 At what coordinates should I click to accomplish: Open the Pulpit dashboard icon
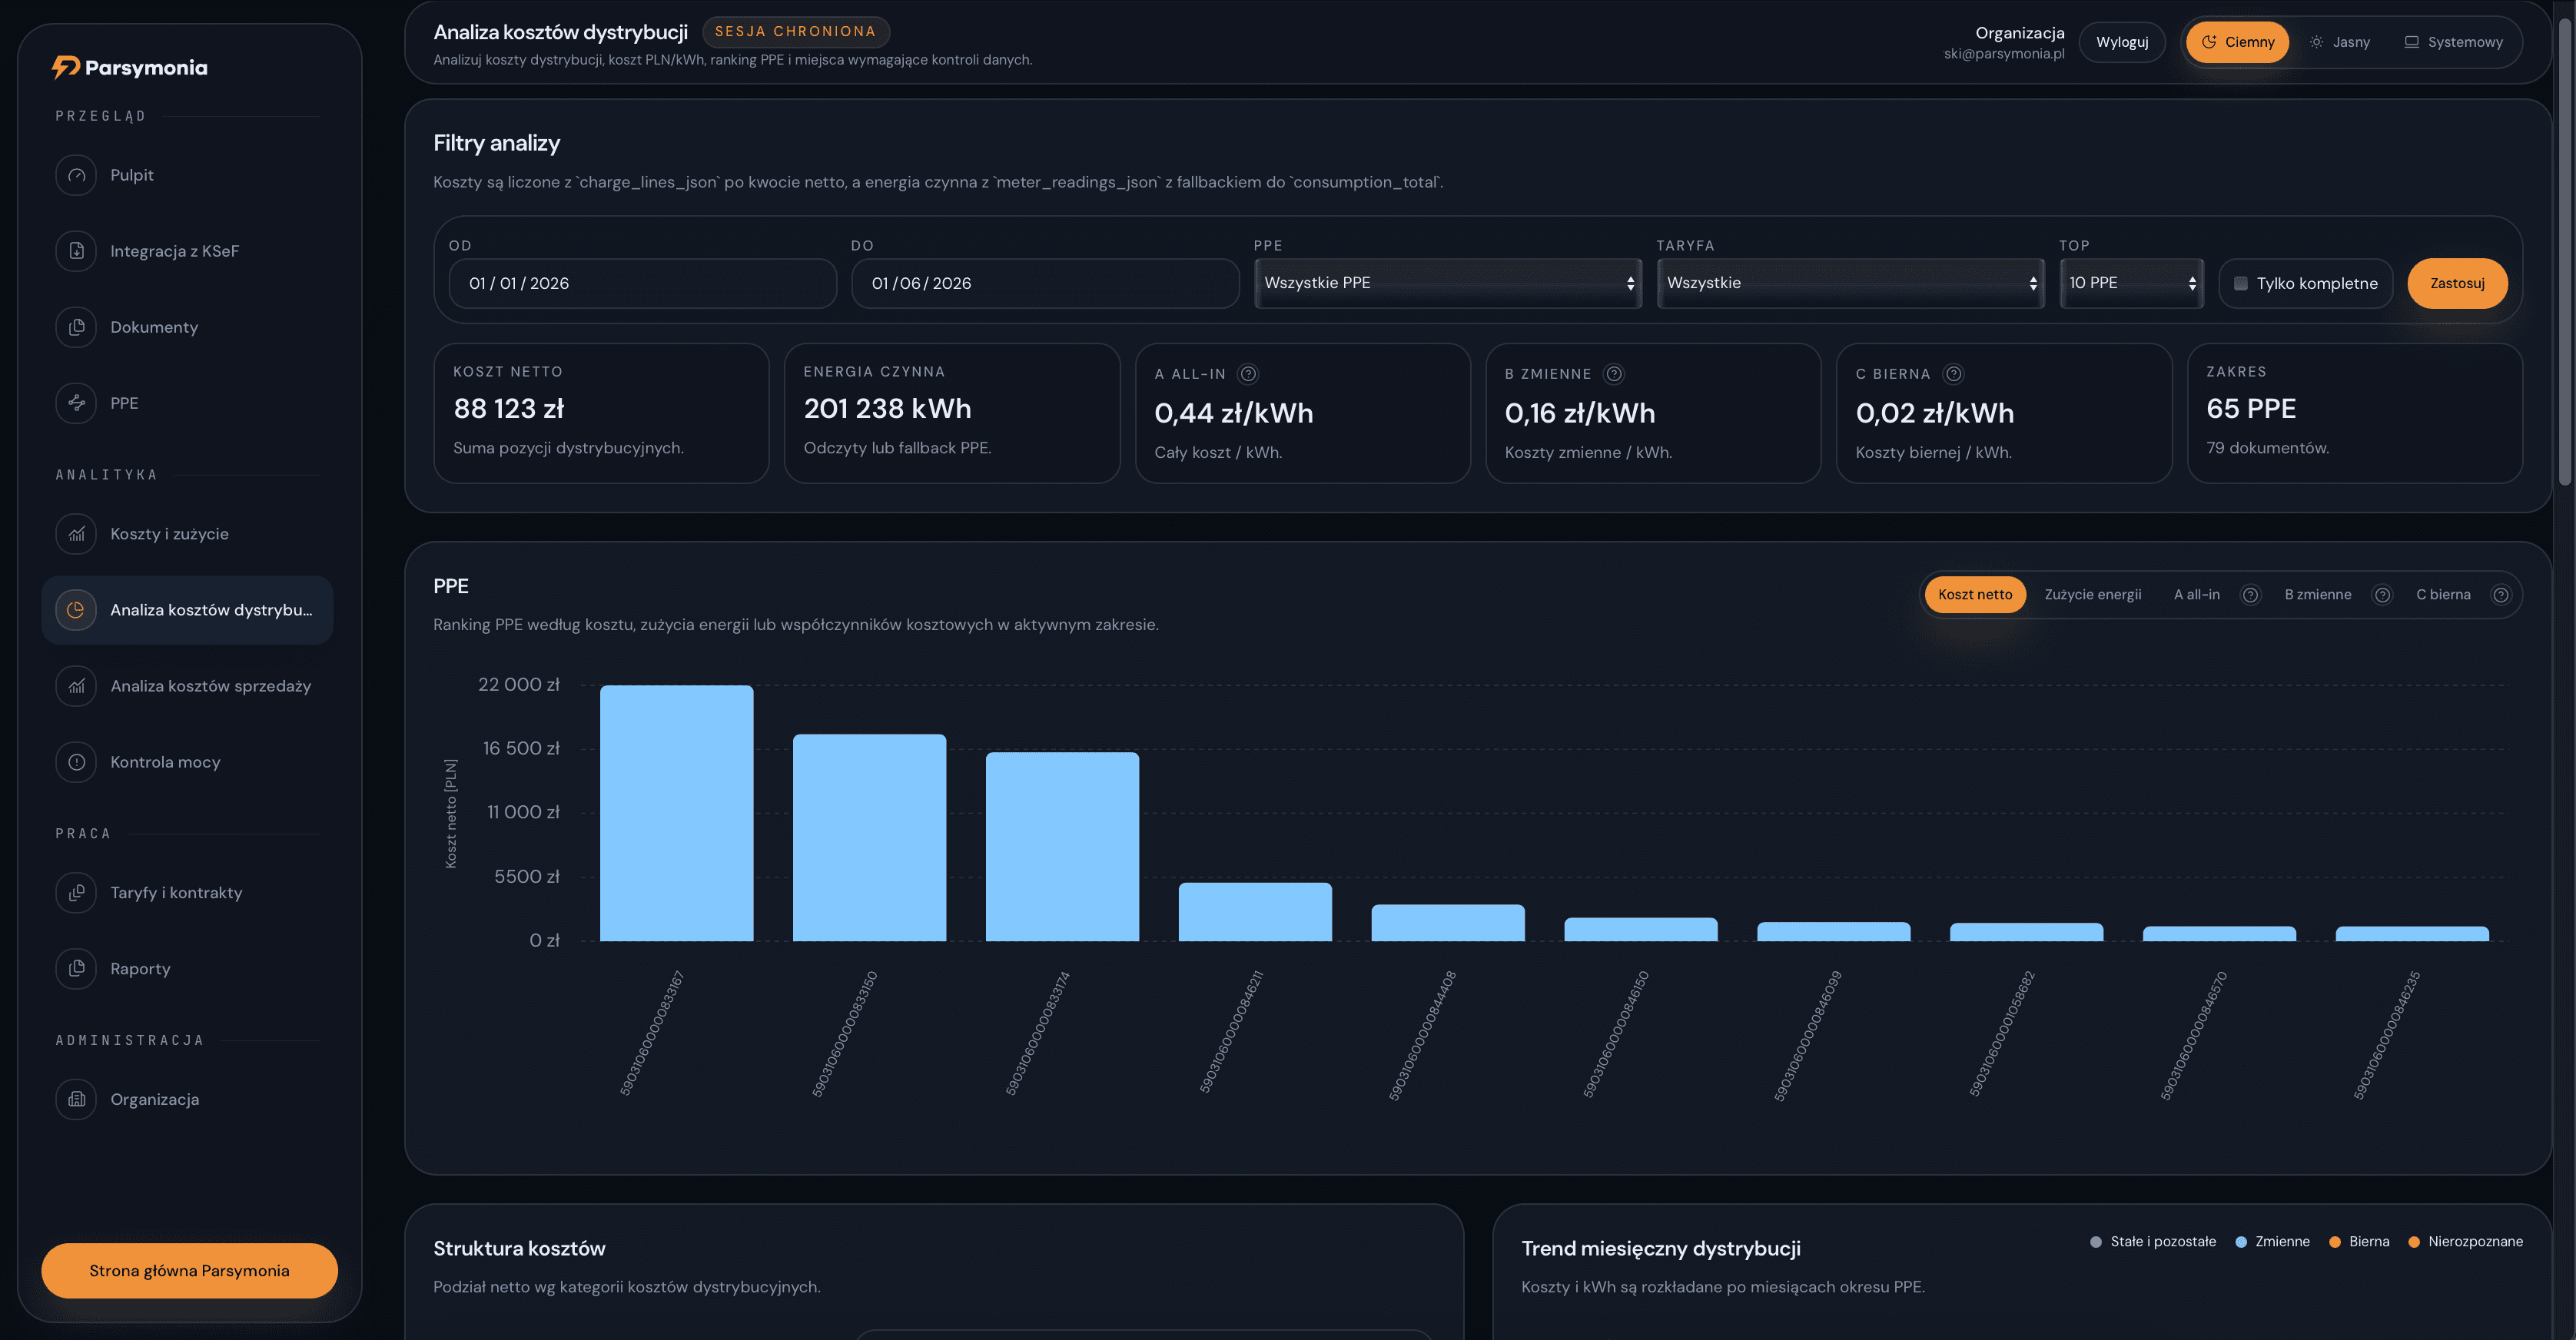(76, 175)
